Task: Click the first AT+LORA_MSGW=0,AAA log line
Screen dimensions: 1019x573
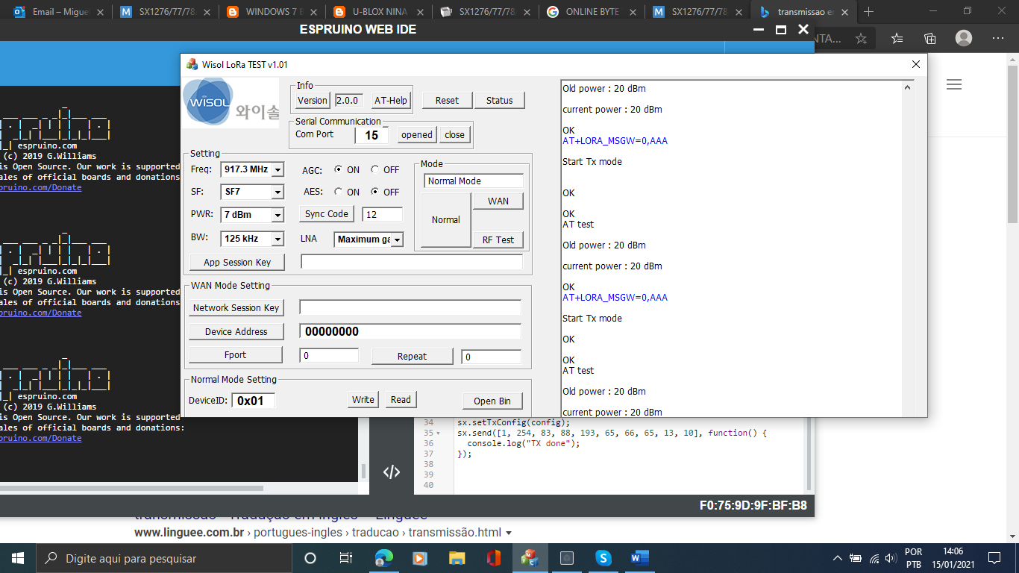Action: tap(615, 141)
